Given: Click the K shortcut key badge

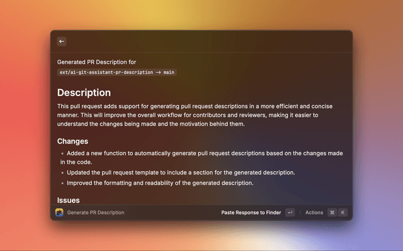Looking at the screenshot, I should (x=343, y=213).
